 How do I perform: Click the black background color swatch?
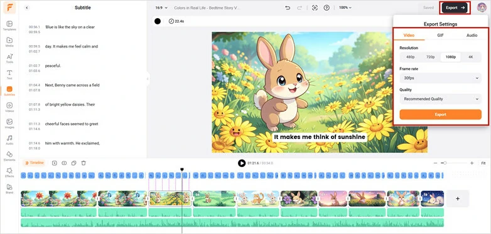coord(158,21)
